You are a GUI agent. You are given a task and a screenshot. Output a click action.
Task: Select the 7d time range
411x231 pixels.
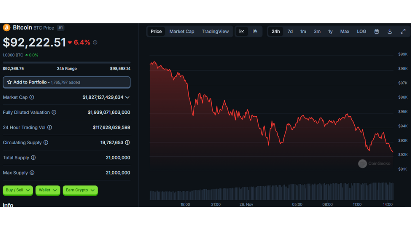[290, 32]
